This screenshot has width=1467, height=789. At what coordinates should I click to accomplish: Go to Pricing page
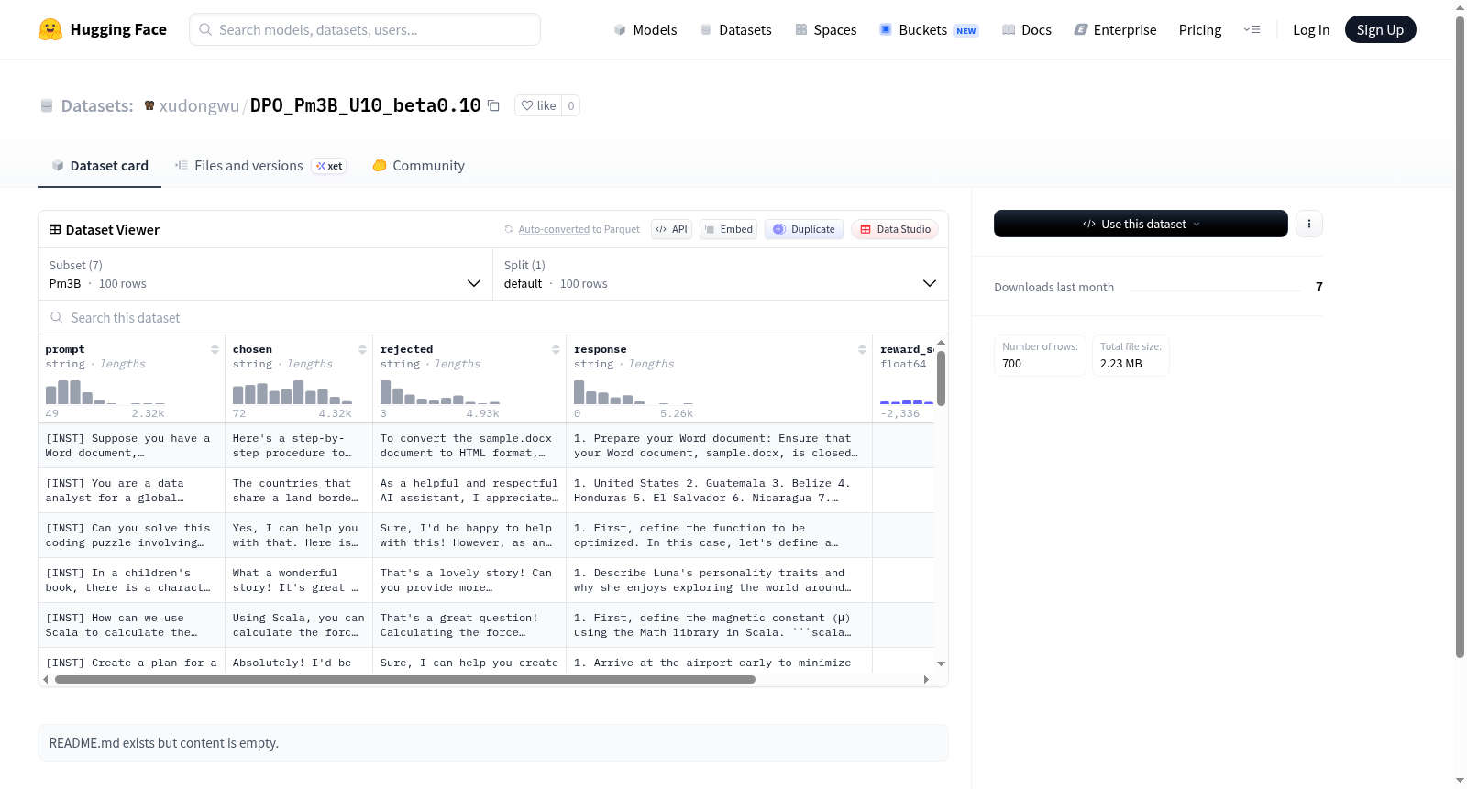pyautogui.click(x=1200, y=29)
